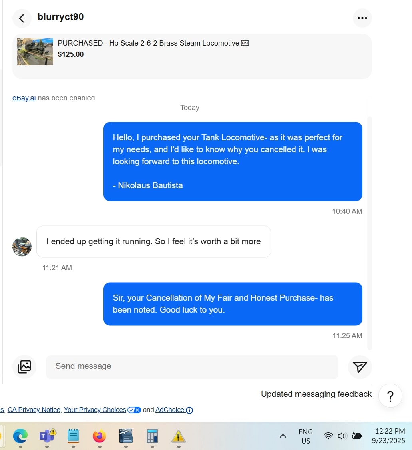Image resolution: width=412 pixels, height=450 pixels.
Task: Expand the hidden system tray icons chevron
Action: click(283, 436)
